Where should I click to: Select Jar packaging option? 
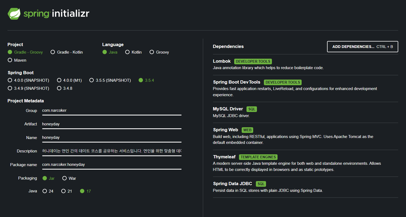[48, 178]
